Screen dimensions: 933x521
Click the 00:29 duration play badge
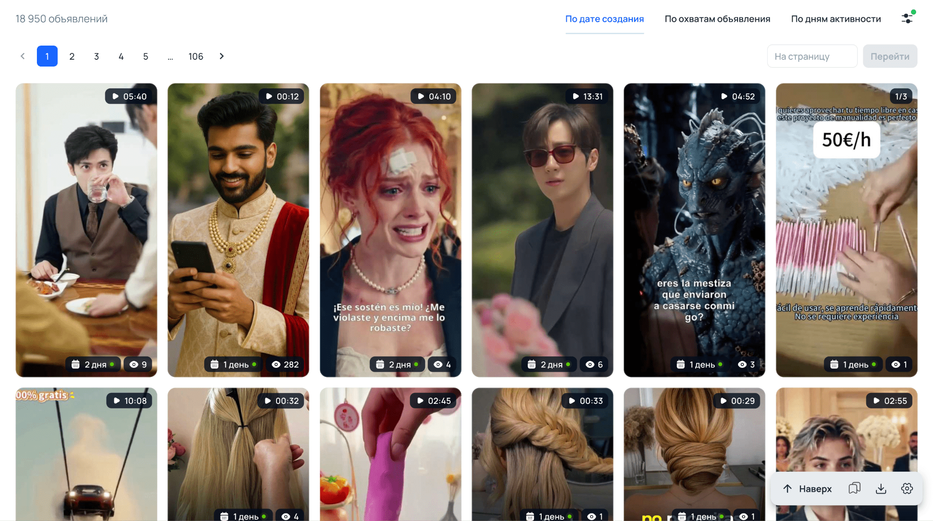coord(737,401)
